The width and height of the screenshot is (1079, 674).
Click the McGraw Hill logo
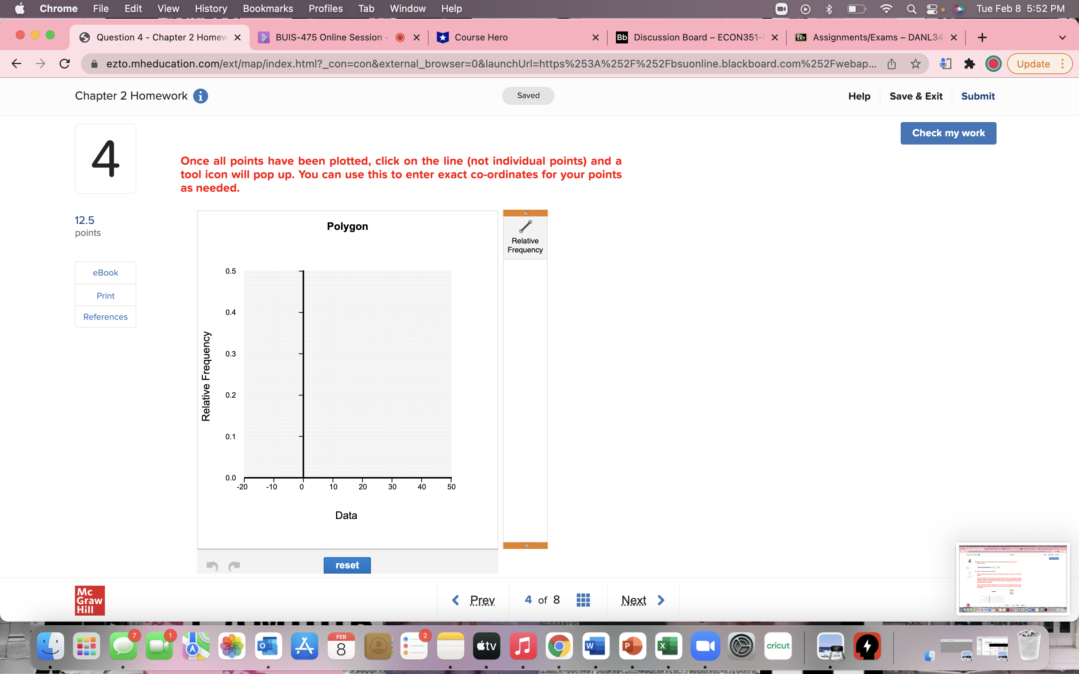tap(90, 600)
